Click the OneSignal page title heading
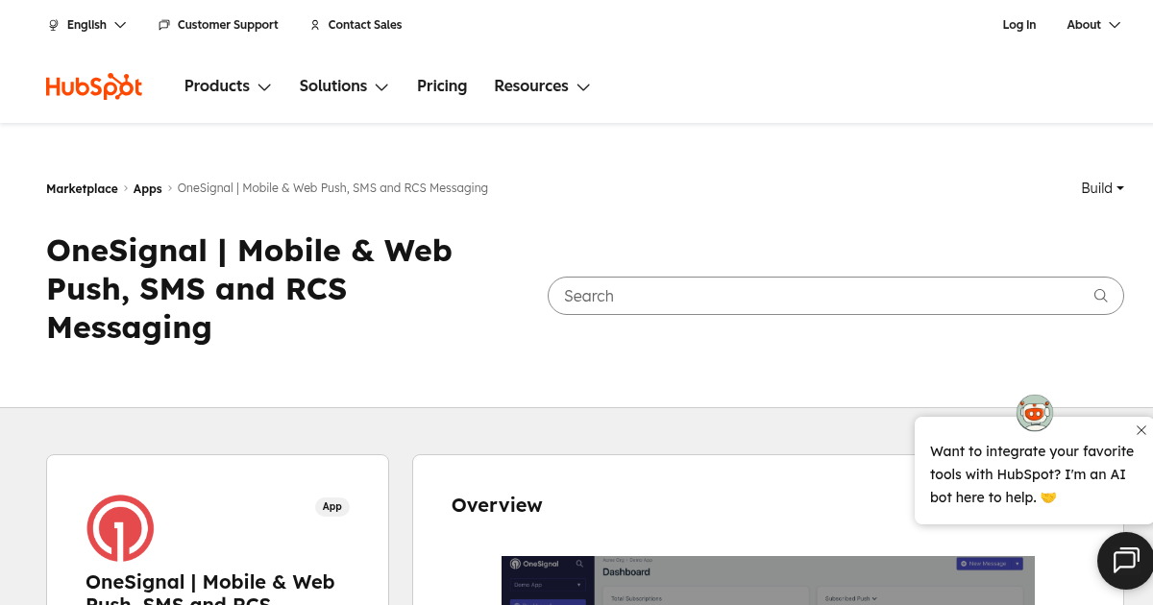 click(250, 289)
